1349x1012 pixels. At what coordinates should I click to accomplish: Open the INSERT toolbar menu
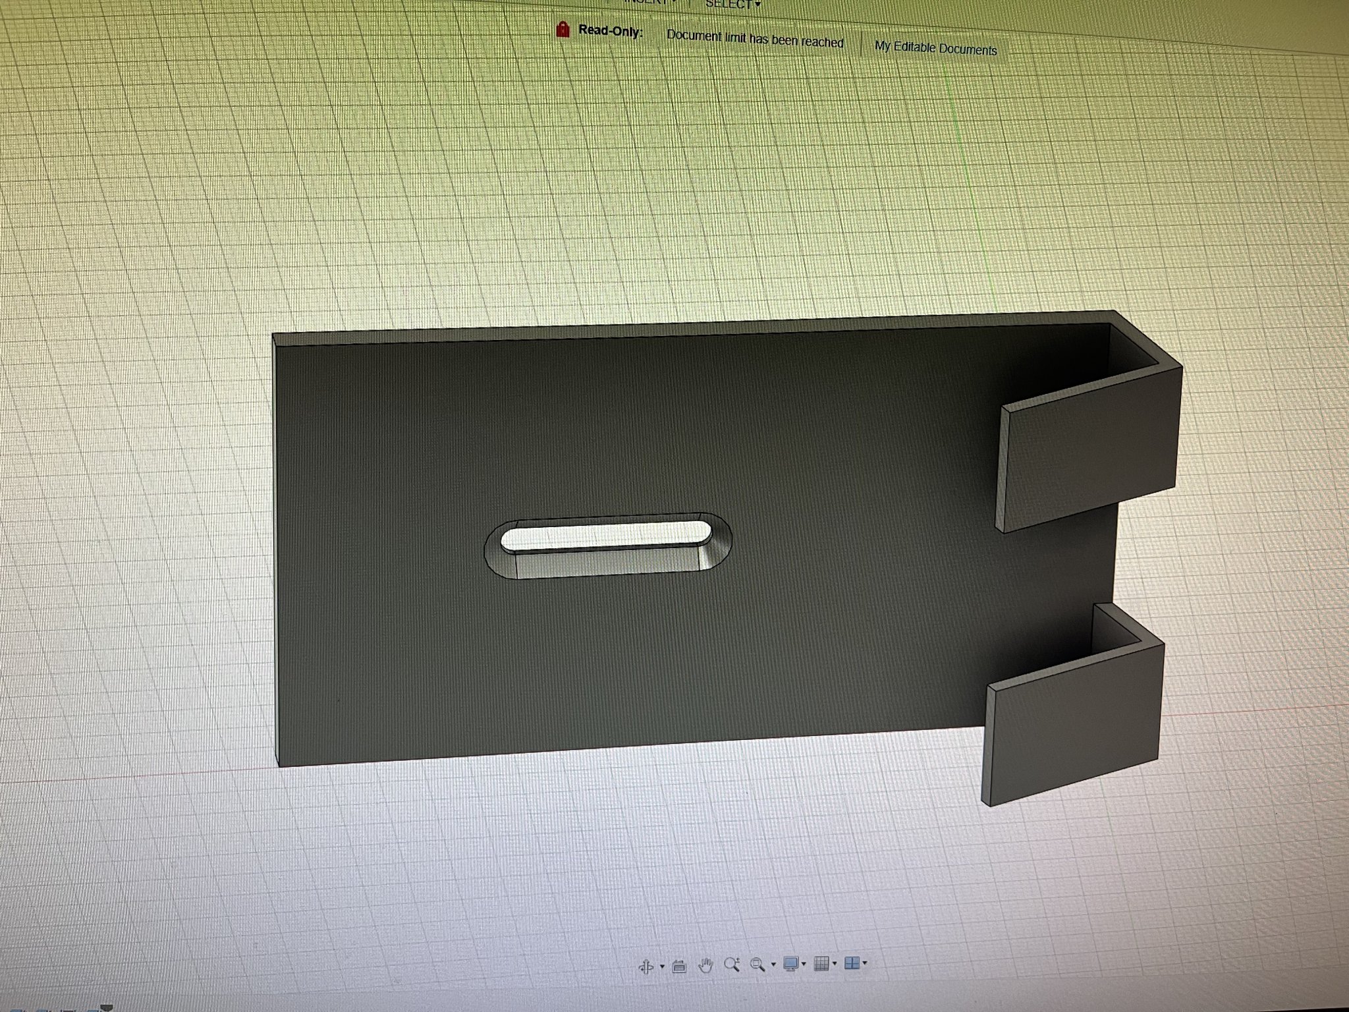click(649, 2)
